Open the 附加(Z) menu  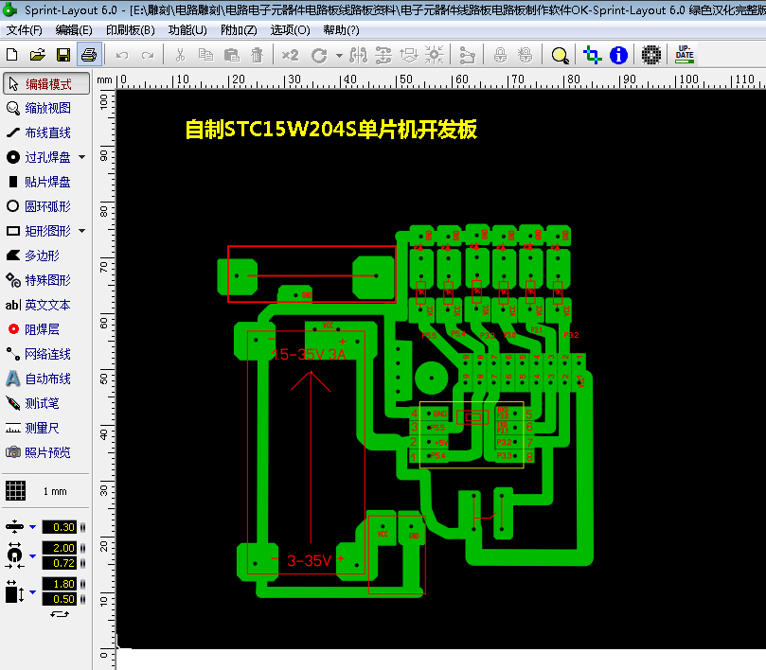(x=239, y=30)
